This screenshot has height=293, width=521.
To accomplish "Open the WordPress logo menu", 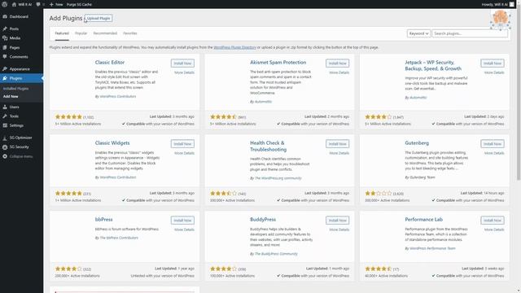I will pyautogui.click(x=5, y=4).
